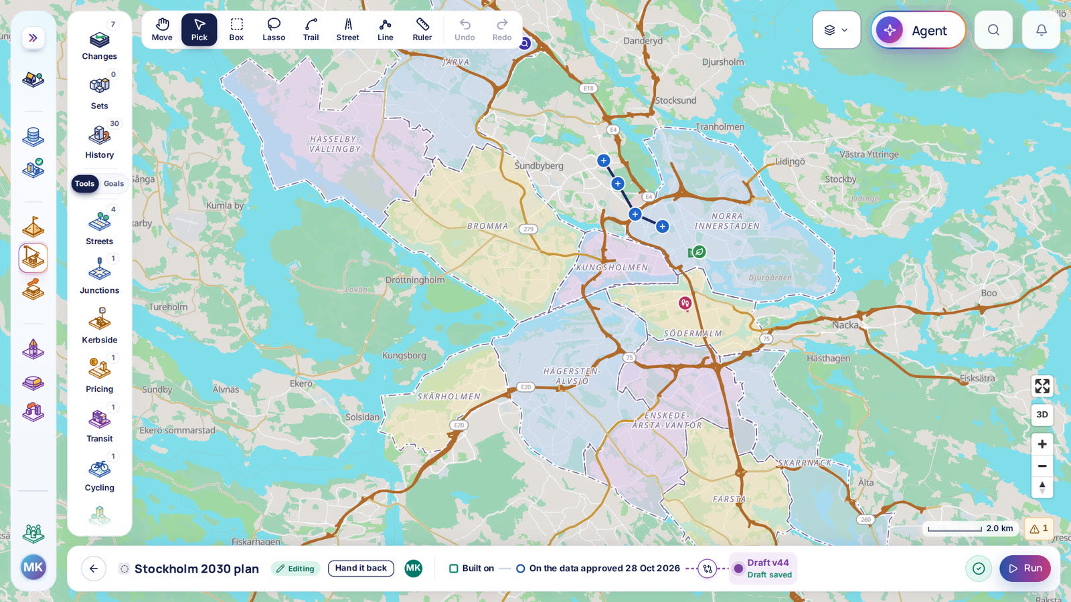Activate the Trail drawing tool

tap(311, 30)
